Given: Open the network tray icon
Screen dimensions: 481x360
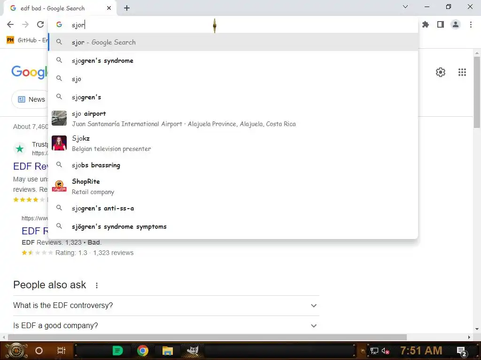Looking at the screenshot, I should click(374, 351).
